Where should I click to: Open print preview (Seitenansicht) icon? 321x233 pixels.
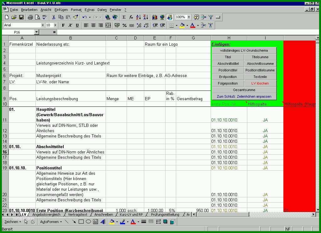(38, 17)
